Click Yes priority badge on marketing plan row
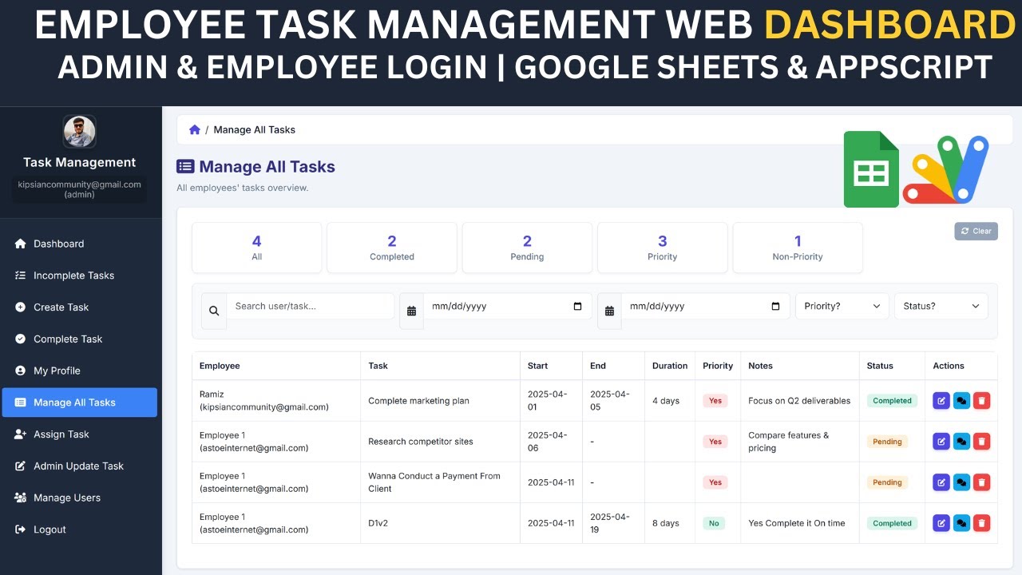Viewport: 1022px width, 575px height. [x=715, y=401]
